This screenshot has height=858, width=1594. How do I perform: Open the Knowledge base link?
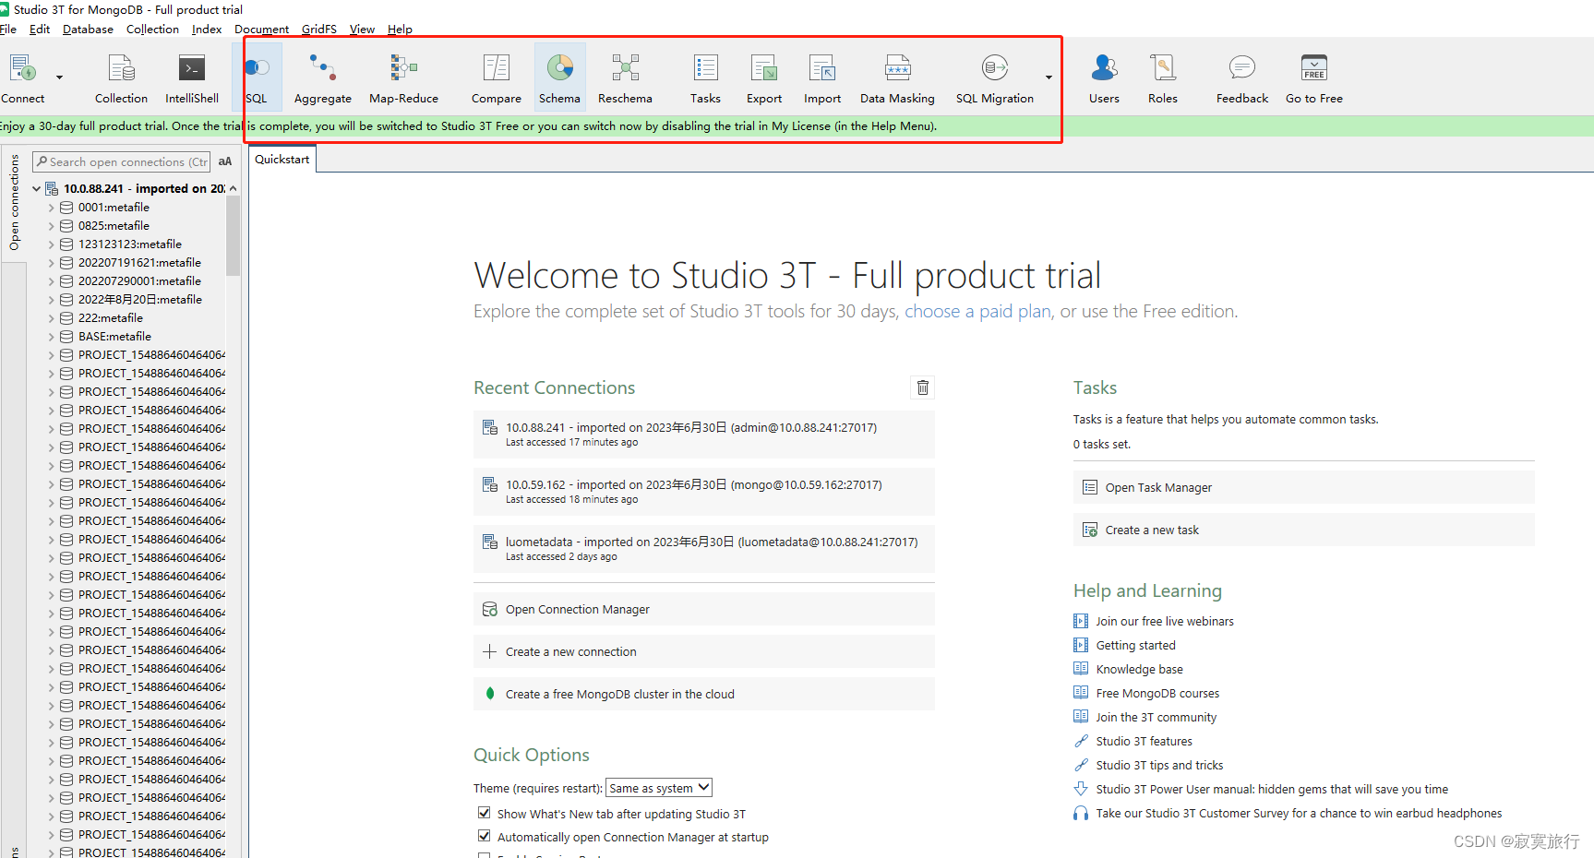[x=1139, y=669]
